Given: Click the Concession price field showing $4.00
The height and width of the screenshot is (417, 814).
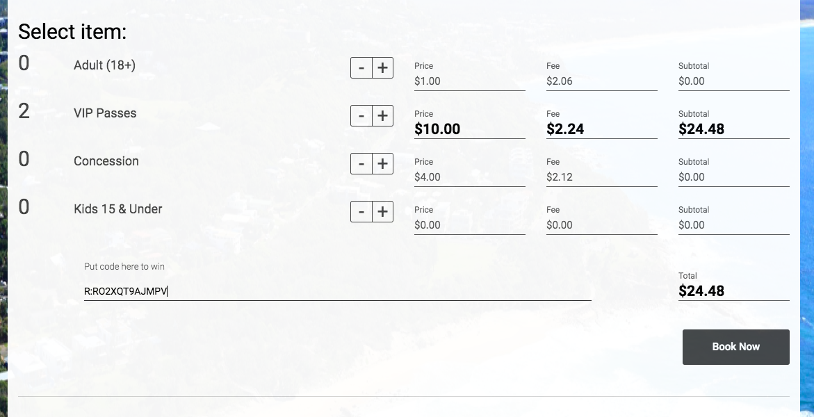Looking at the screenshot, I should pyautogui.click(x=470, y=177).
